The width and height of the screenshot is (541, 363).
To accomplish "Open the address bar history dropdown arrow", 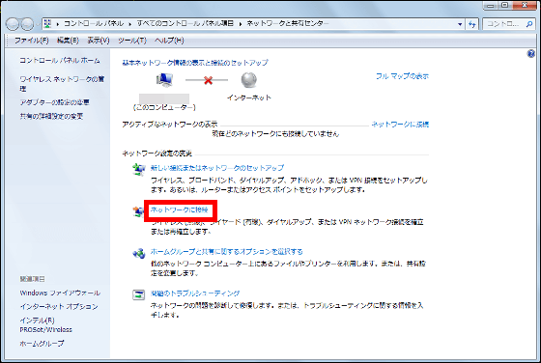I will pyautogui.click(x=460, y=24).
